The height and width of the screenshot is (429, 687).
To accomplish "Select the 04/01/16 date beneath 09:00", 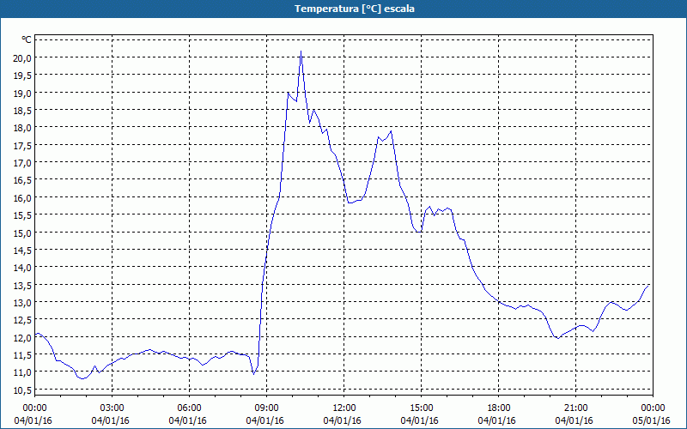I will tap(265, 420).
